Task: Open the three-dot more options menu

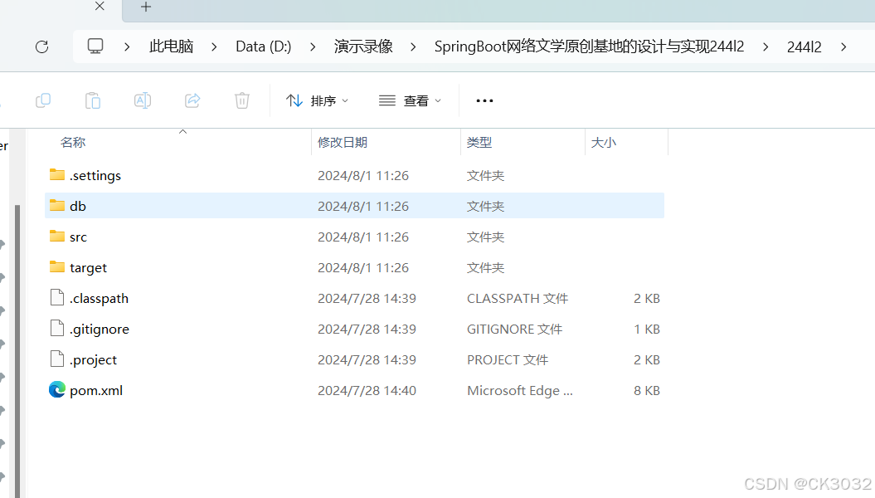Action: tap(484, 100)
